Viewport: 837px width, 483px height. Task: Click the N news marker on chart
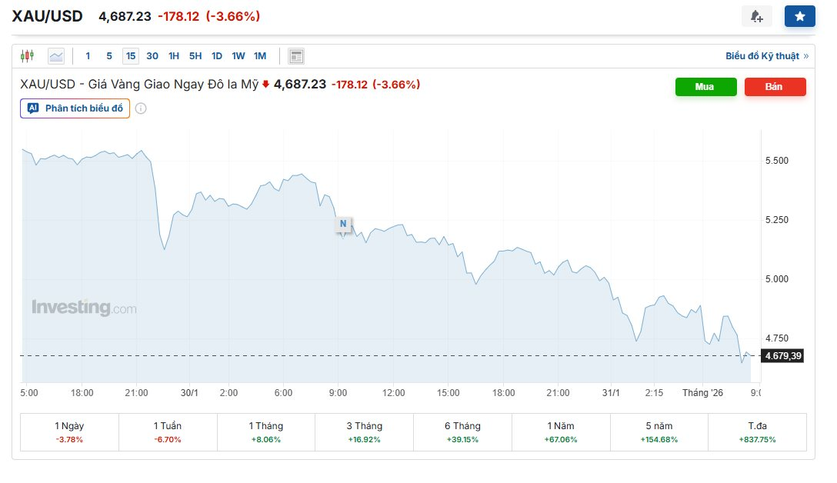[343, 224]
